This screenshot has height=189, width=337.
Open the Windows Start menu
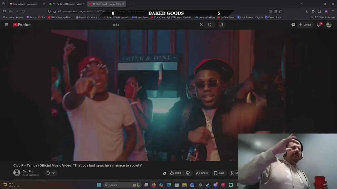[x=99, y=185]
